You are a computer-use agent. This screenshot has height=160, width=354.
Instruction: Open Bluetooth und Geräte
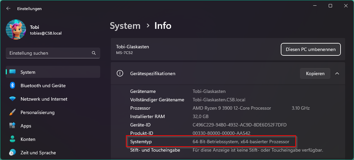point(53,86)
